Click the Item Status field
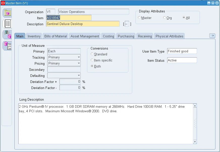Image resolution: width=220 pixels, height=152 pixels. (182, 60)
